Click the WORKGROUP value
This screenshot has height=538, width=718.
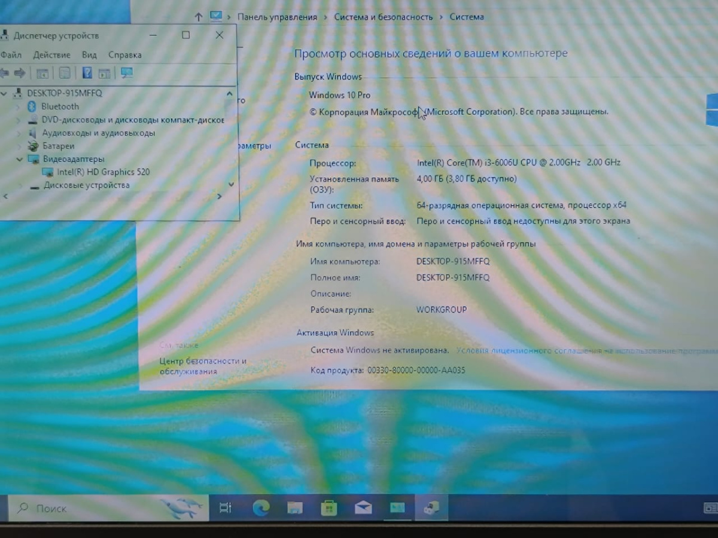click(441, 310)
